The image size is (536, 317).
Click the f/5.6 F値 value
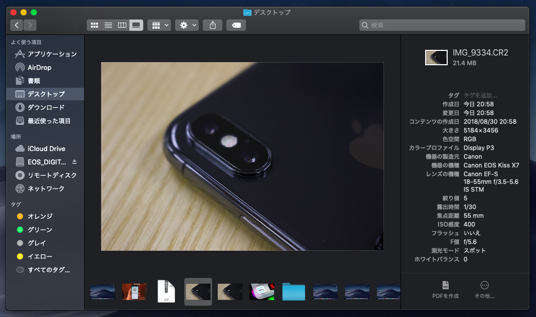click(x=470, y=242)
